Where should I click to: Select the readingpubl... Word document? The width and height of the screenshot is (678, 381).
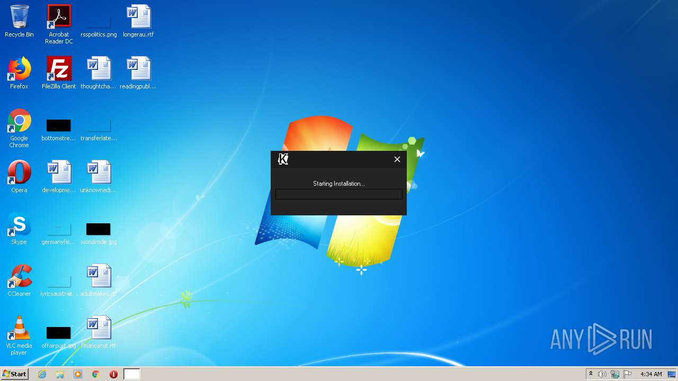click(x=138, y=73)
